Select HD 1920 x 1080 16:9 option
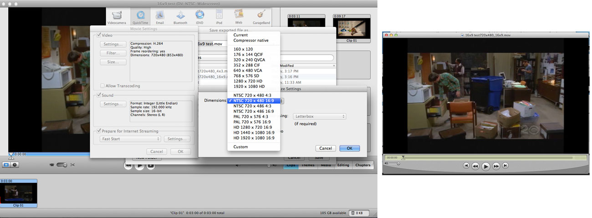Viewport: 592px width, 218px height. click(254, 137)
